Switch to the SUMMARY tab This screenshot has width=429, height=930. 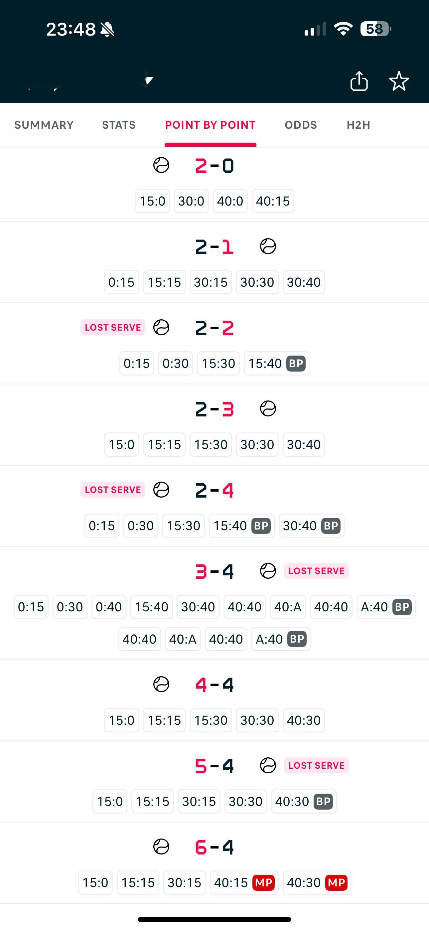(x=44, y=125)
